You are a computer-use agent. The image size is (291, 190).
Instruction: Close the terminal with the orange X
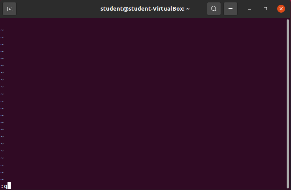[x=281, y=9]
